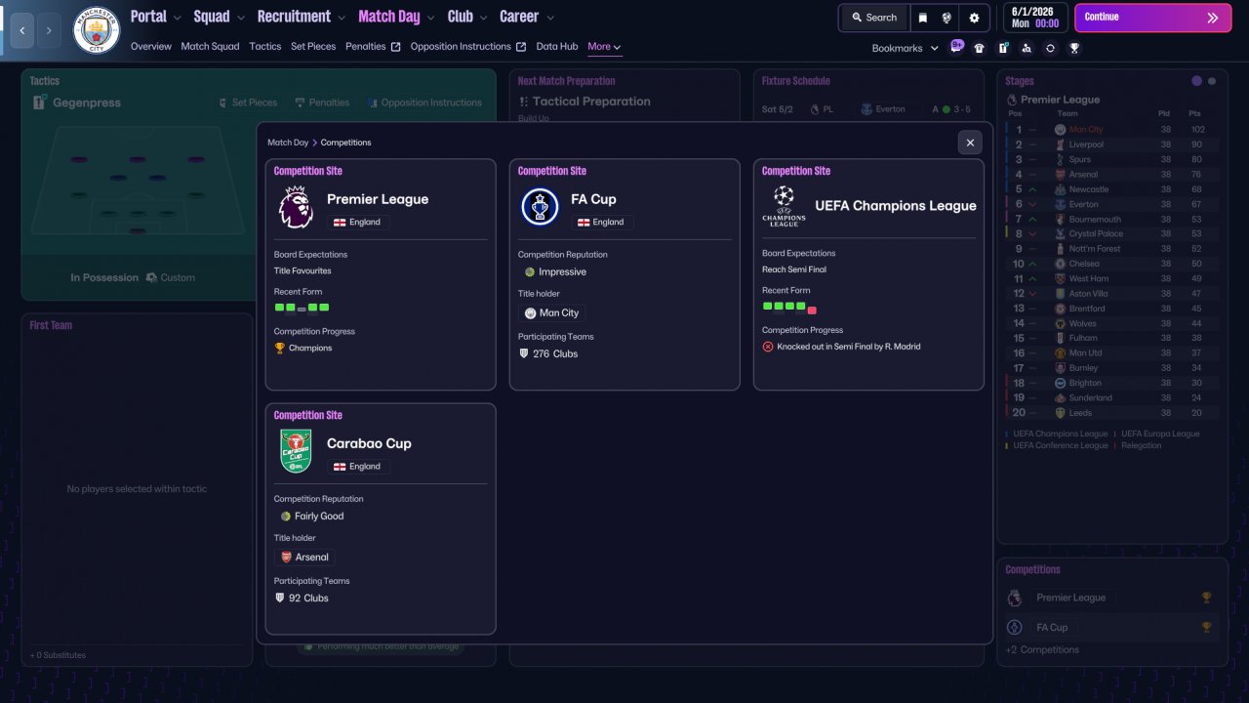Viewport: 1249px width, 703px height.
Task: Click the Premier League lion logo
Action: (x=296, y=207)
